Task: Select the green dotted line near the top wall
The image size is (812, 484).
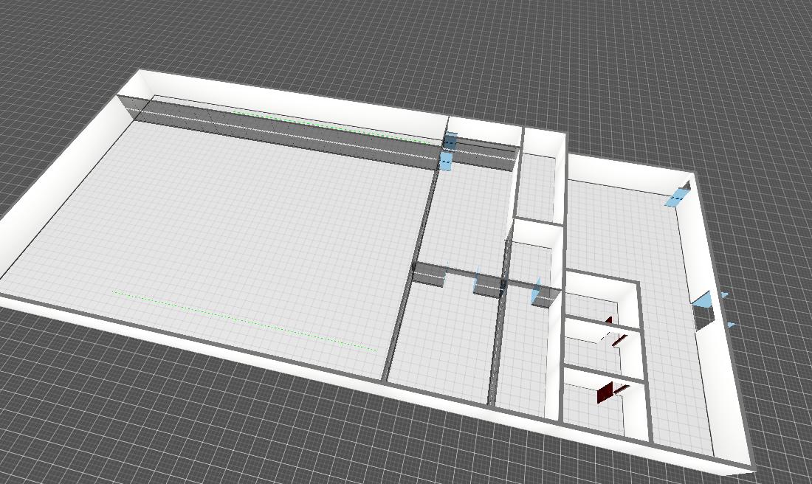Action: (325, 127)
